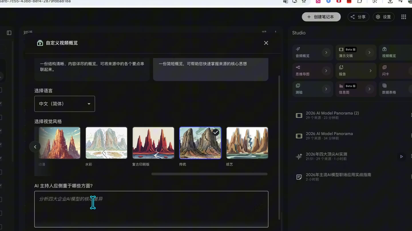
Task: Open the 信息图 Beta tile
Action: (356, 89)
